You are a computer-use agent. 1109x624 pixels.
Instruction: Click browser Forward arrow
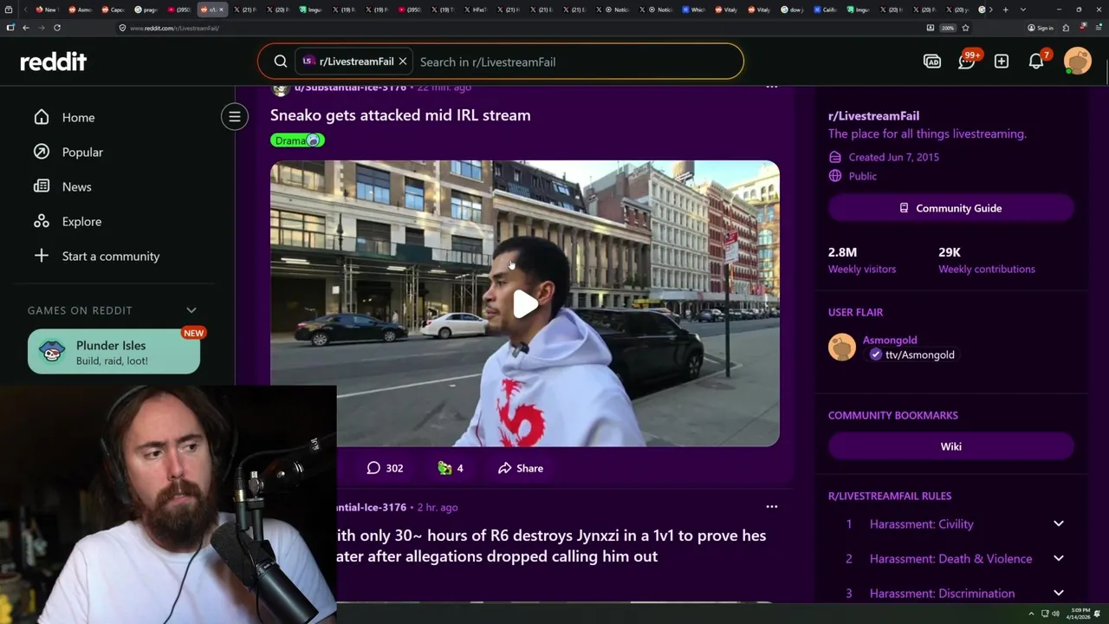coord(41,28)
